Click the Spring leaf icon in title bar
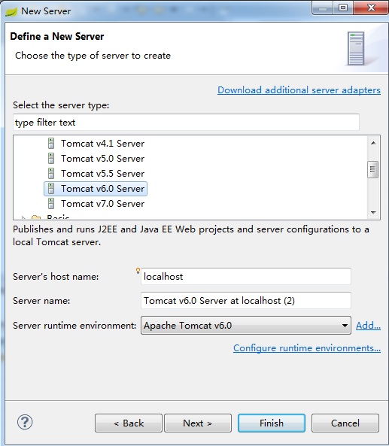Screen dimensions: 389x446 (x=11, y=11)
